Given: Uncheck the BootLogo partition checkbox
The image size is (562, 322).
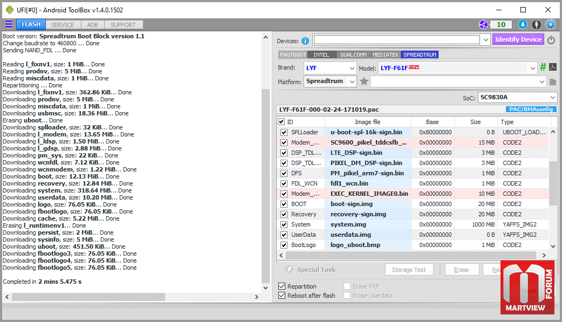Looking at the screenshot, I should (x=284, y=245).
